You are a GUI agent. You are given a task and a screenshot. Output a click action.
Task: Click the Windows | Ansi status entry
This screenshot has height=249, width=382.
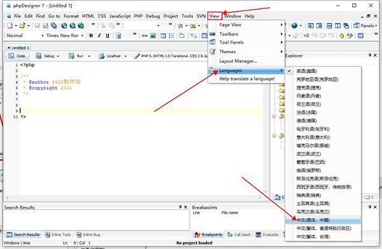tap(17, 243)
